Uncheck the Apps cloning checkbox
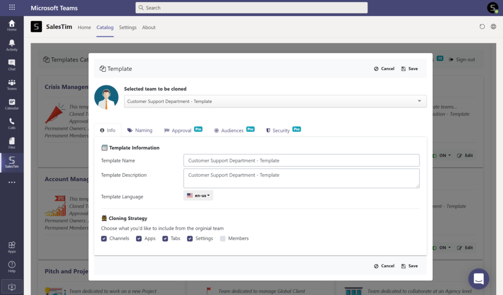The height and width of the screenshot is (295, 503). (139, 239)
